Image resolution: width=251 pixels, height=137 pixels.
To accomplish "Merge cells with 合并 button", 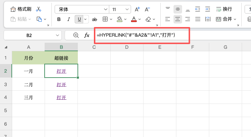I will [x=224, y=19].
